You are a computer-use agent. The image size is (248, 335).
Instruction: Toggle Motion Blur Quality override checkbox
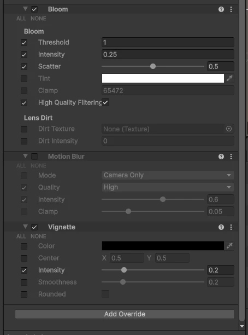pos(24,188)
